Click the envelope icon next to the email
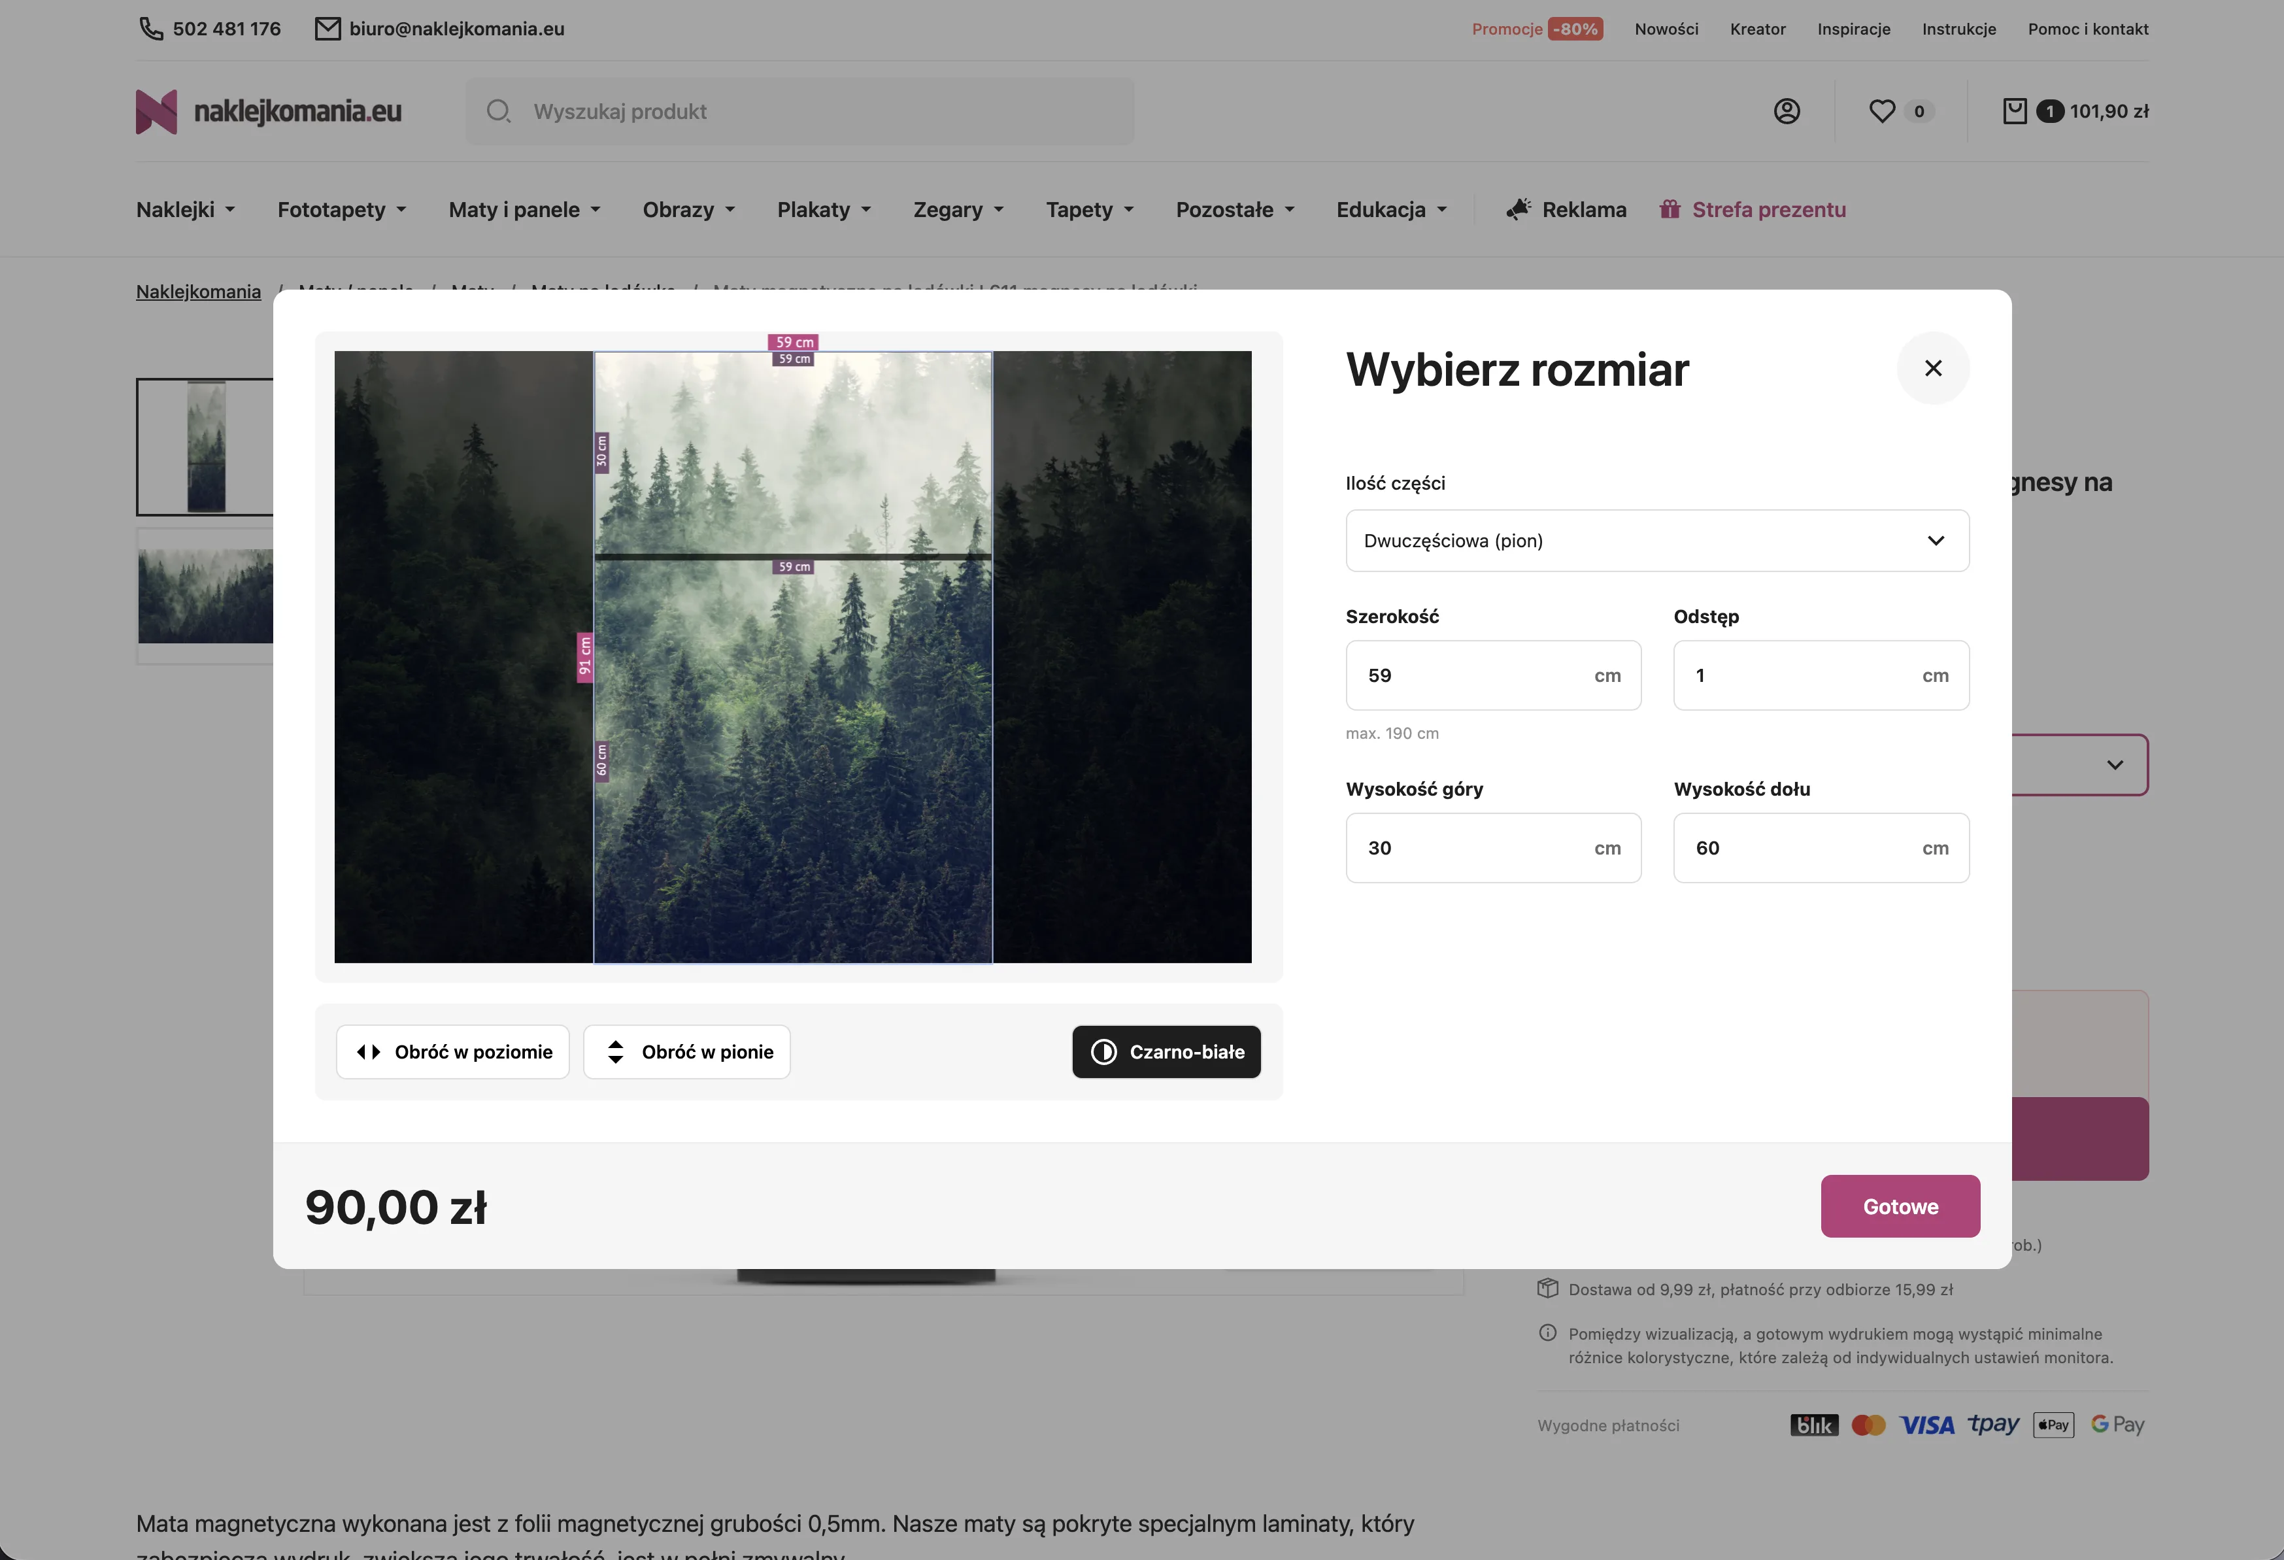2284x1560 pixels. [327, 27]
